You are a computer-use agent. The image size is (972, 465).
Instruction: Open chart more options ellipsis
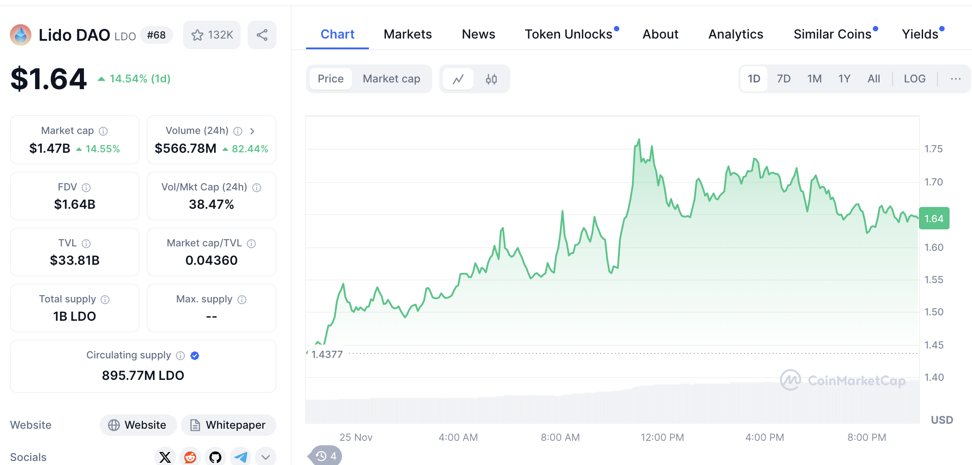pyautogui.click(x=955, y=79)
